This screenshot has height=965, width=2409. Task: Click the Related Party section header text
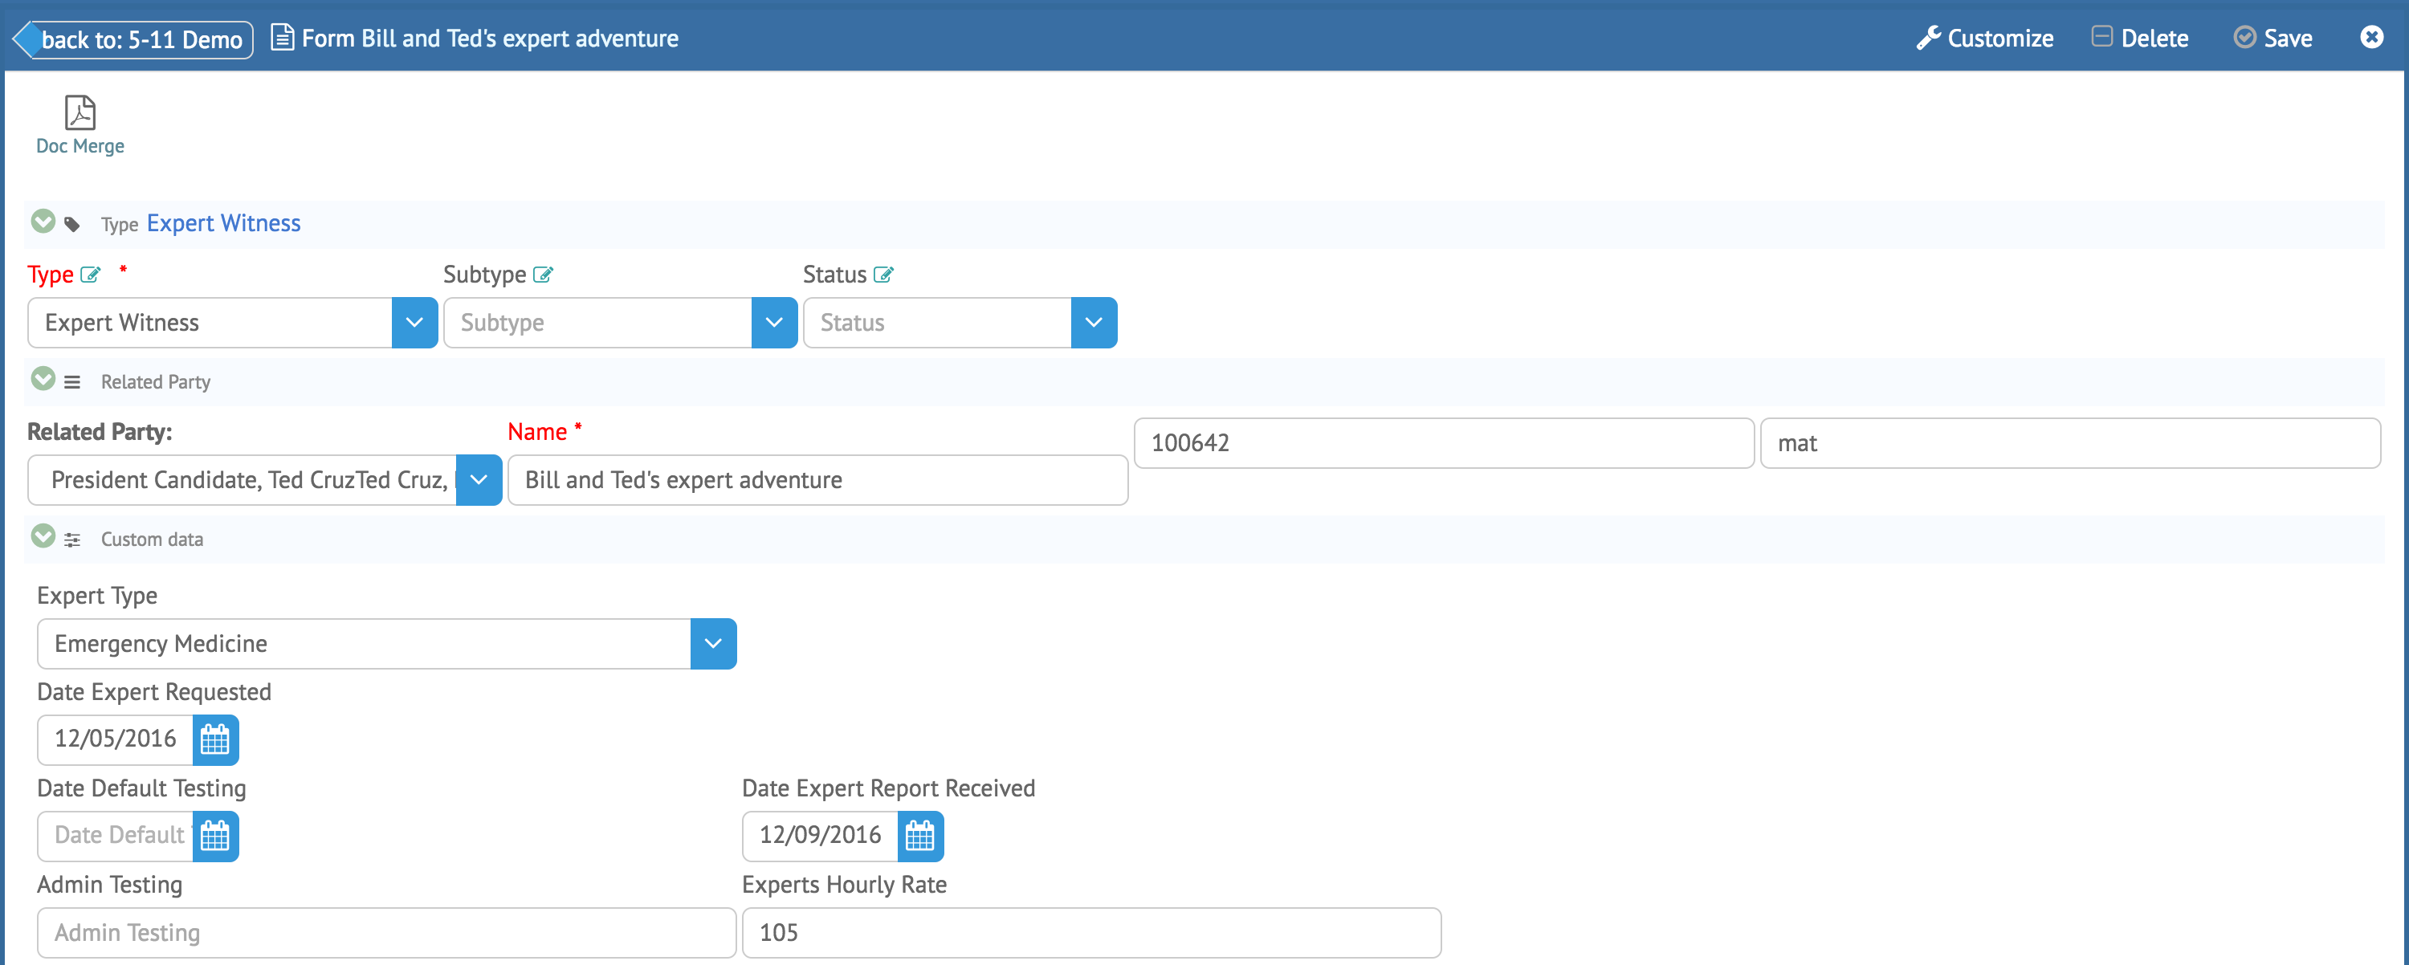point(155,382)
